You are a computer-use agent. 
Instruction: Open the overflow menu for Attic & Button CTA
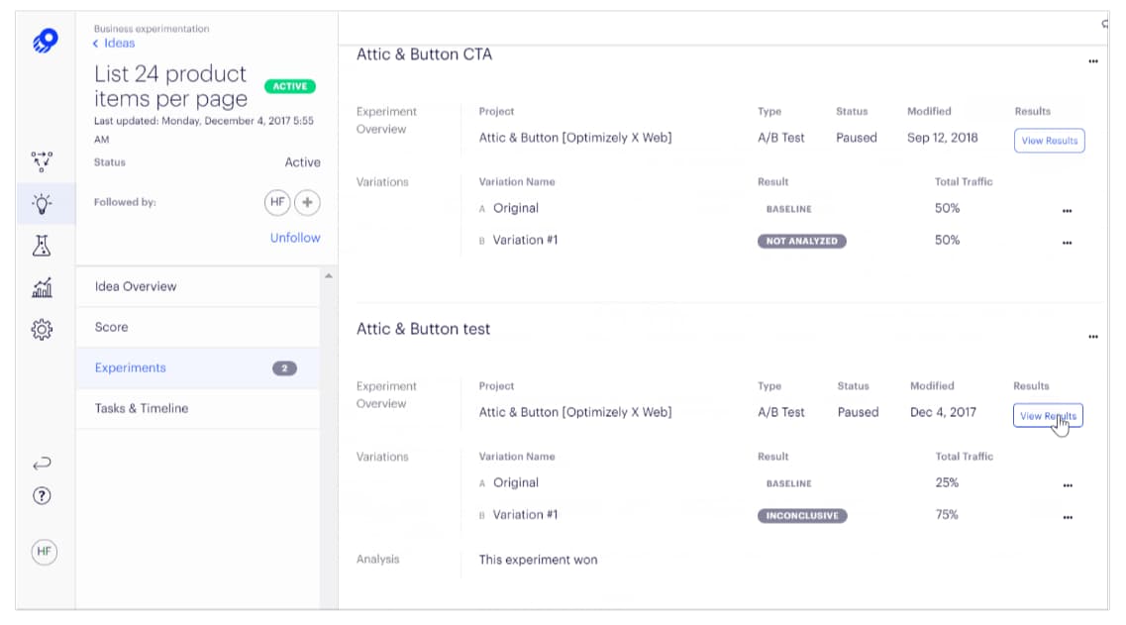[x=1092, y=59]
